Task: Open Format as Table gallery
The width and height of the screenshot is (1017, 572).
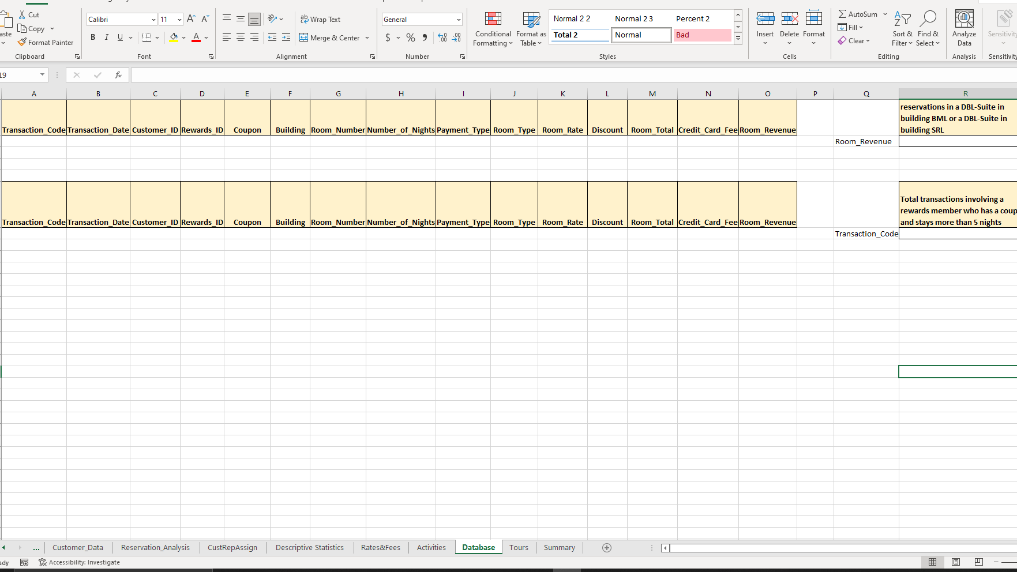Action: click(531, 29)
